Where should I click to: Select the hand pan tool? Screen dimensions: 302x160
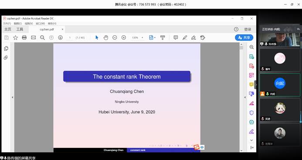[106, 38]
